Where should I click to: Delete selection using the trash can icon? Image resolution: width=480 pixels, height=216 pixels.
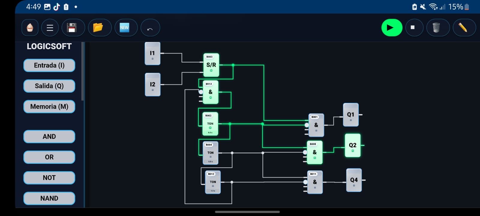pos(436,28)
